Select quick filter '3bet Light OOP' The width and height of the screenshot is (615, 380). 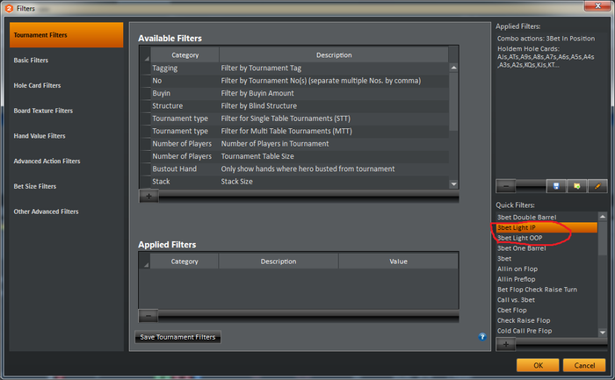tap(546, 238)
